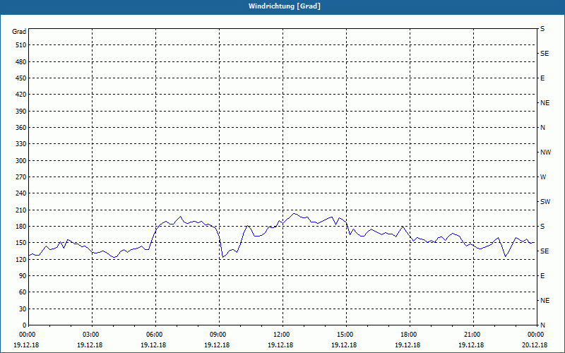
Task: Click the N compass label at the 360 level
Action: (542, 128)
